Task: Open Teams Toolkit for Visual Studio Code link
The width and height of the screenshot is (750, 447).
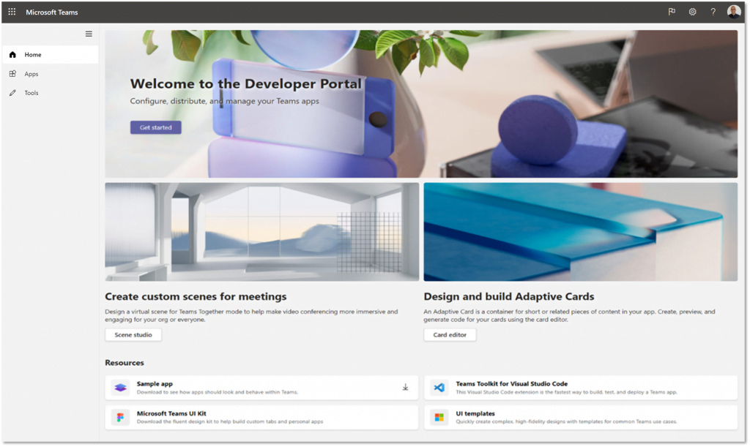Action: tap(511, 383)
